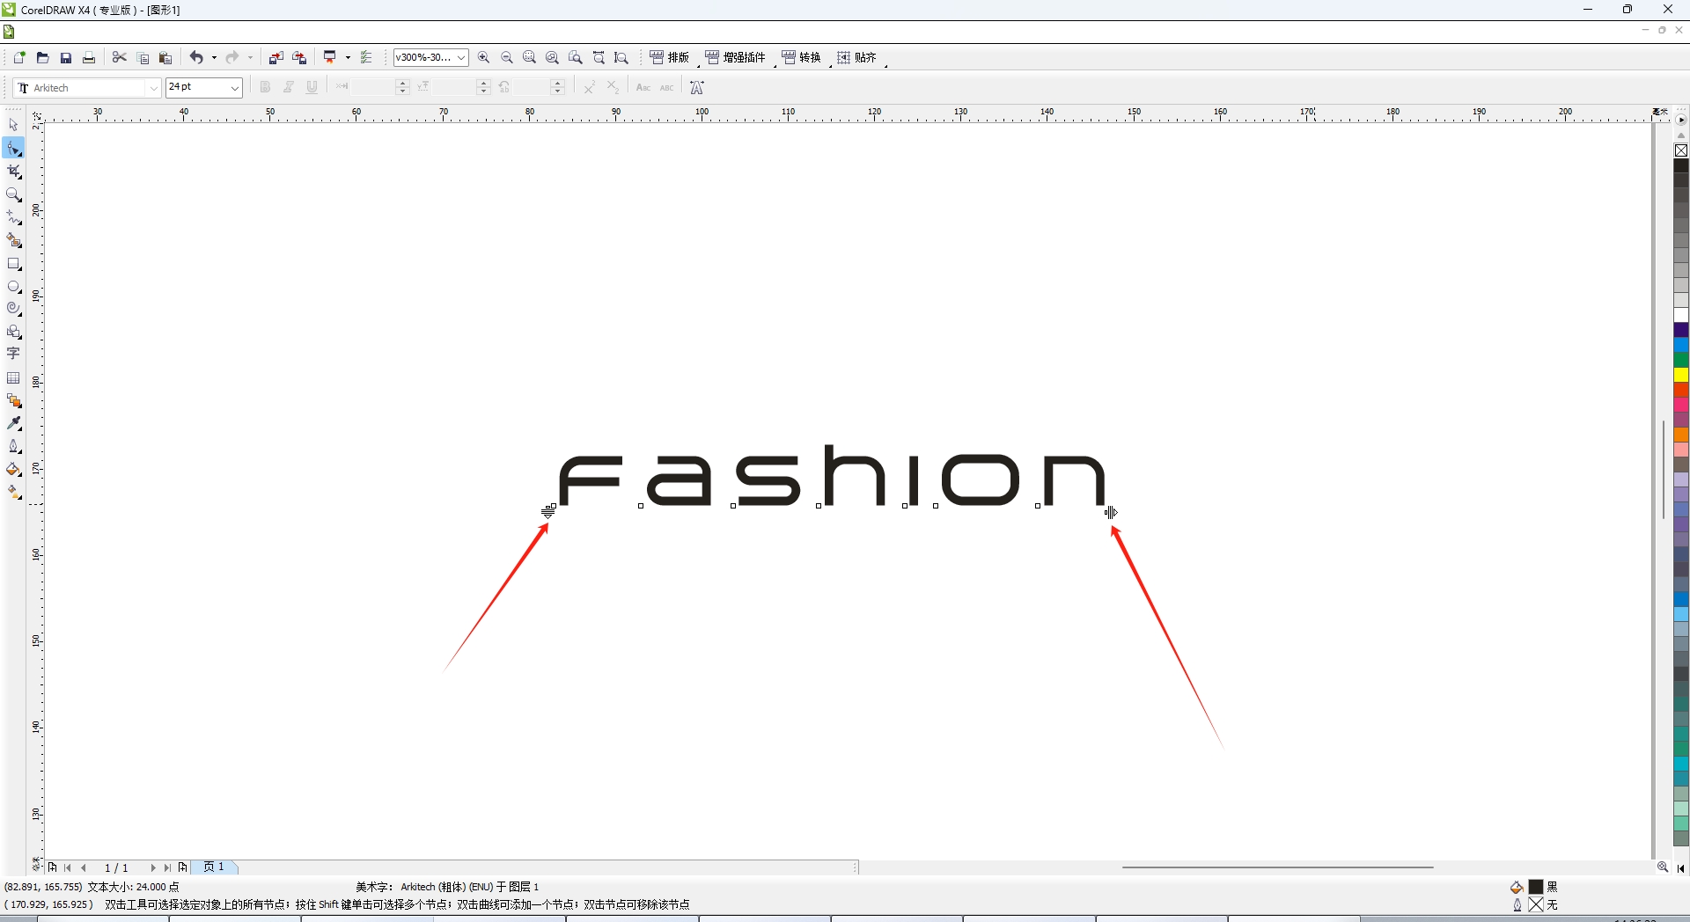Click the Undo arrow in toolbar

tap(196, 58)
